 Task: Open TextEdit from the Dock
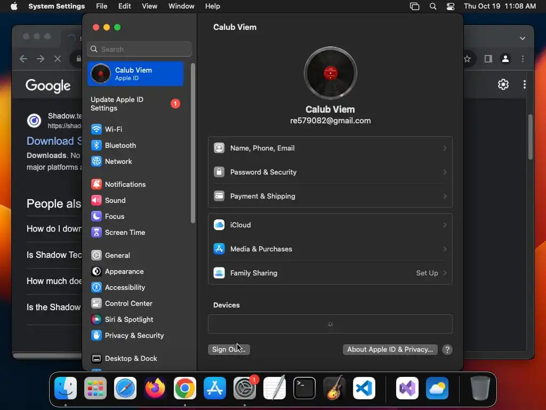275,388
